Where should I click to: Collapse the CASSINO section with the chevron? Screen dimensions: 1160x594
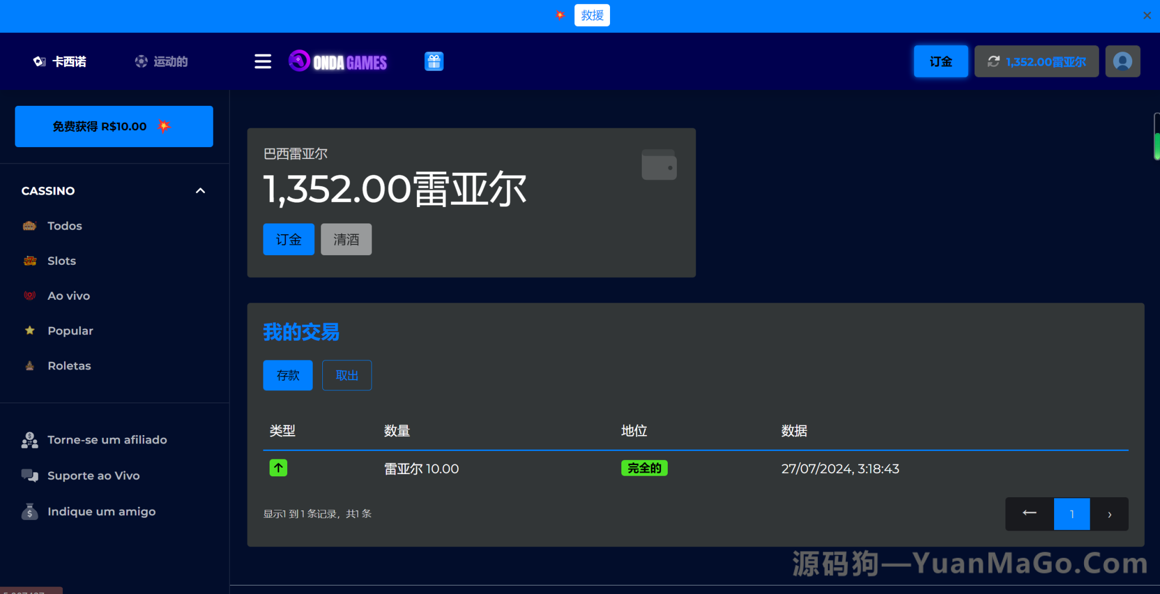[x=200, y=191]
